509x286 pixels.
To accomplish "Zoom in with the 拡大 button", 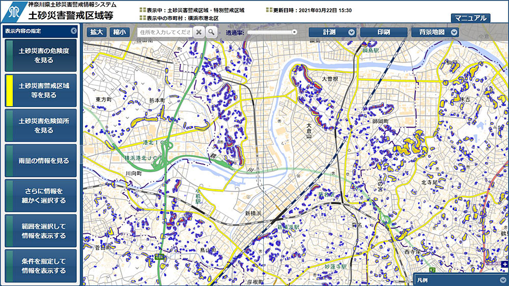I will point(96,32).
